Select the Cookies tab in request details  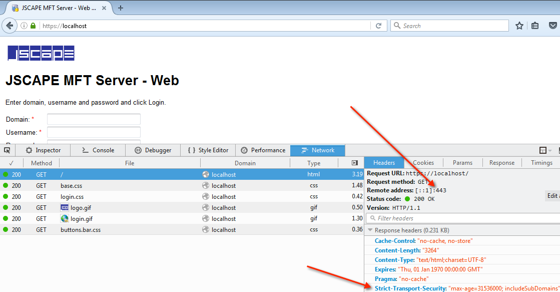click(423, 163)
